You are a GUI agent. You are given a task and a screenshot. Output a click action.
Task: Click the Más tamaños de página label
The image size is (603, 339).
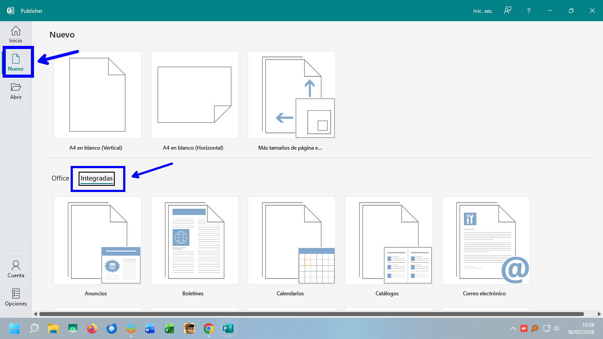(x=290, y=148)
